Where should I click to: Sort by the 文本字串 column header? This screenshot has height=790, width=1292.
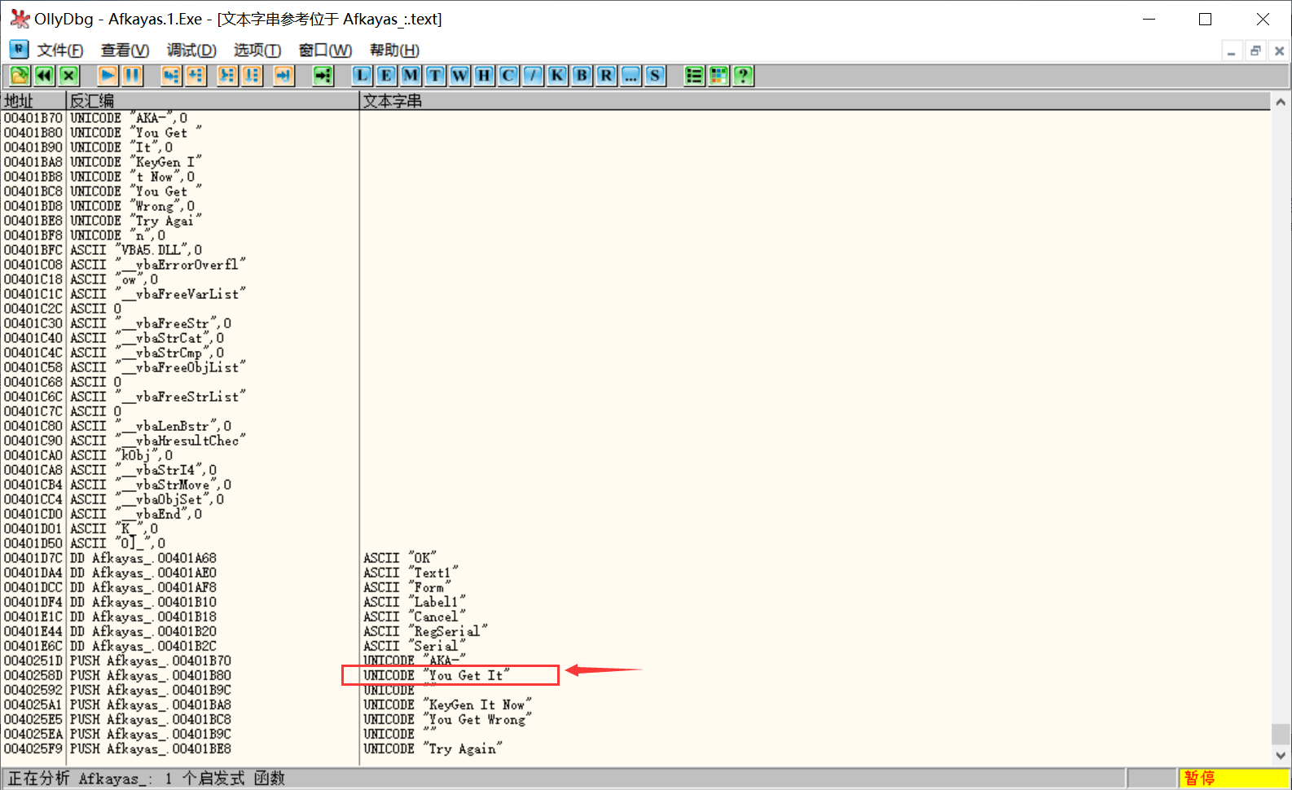pyautogui.click(x=815, y=101)
